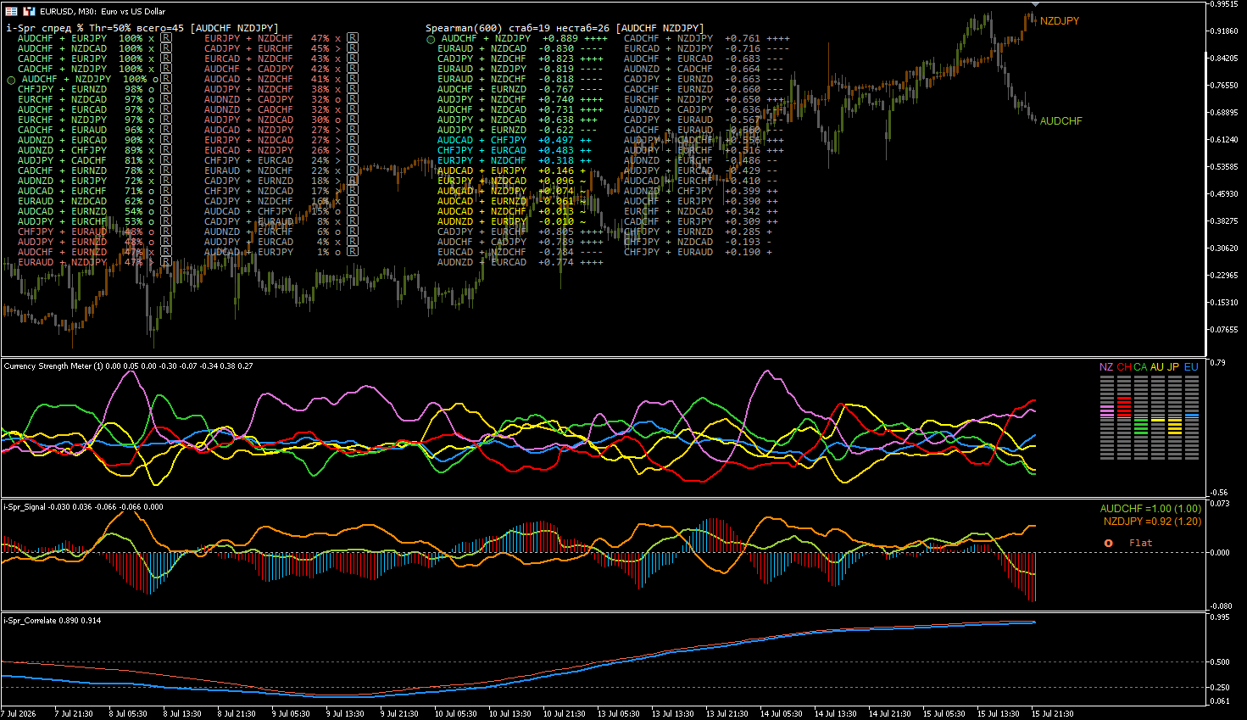Select the green AUDCHF line label on chart

pos(1061,121)
